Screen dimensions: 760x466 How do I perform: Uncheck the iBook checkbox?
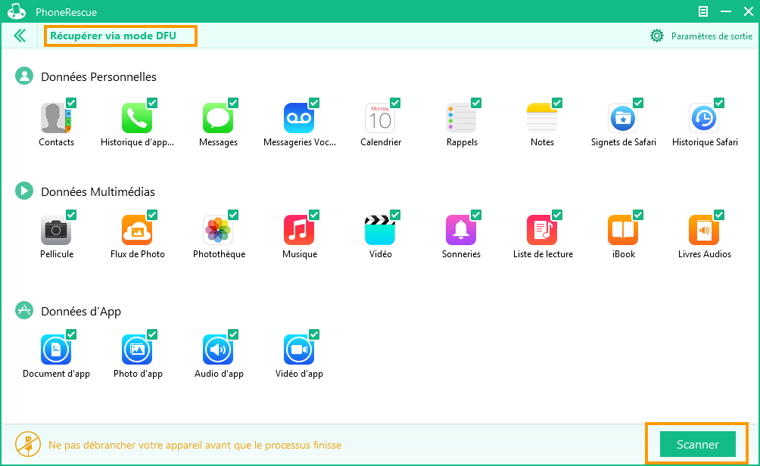point(638,215)
